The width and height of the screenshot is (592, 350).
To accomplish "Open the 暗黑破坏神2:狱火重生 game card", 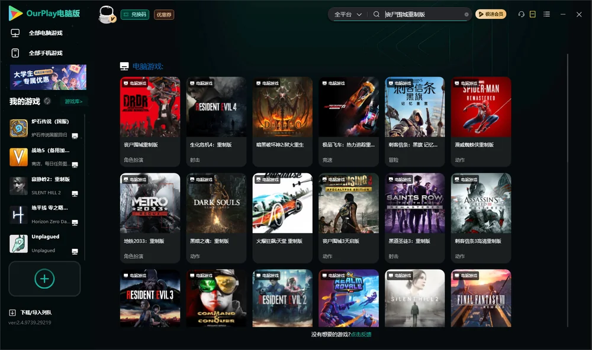I will click(282, 121).
